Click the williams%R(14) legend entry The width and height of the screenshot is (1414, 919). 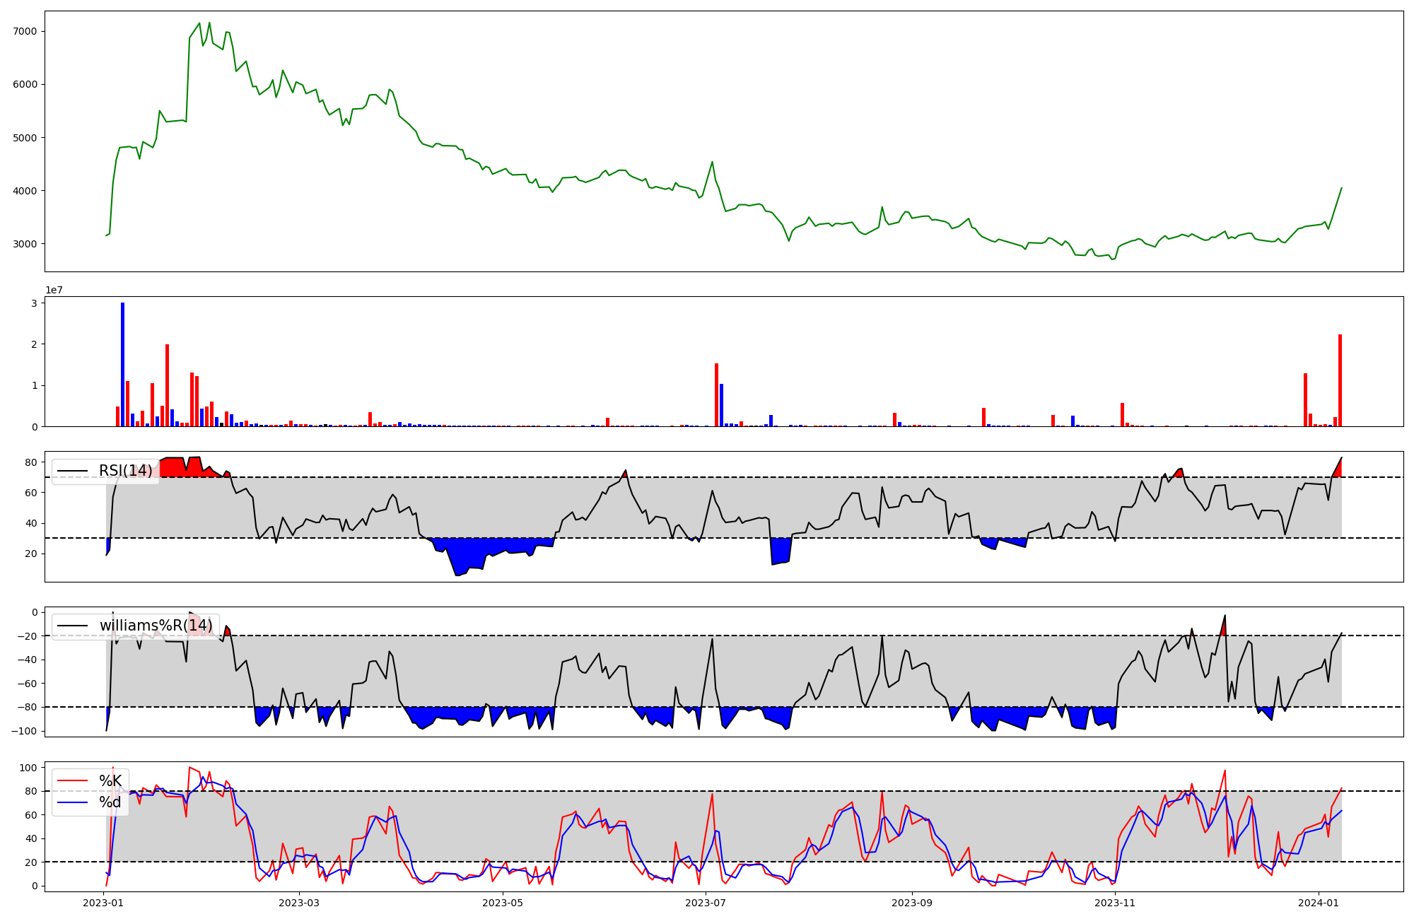[x=156, y=626]
